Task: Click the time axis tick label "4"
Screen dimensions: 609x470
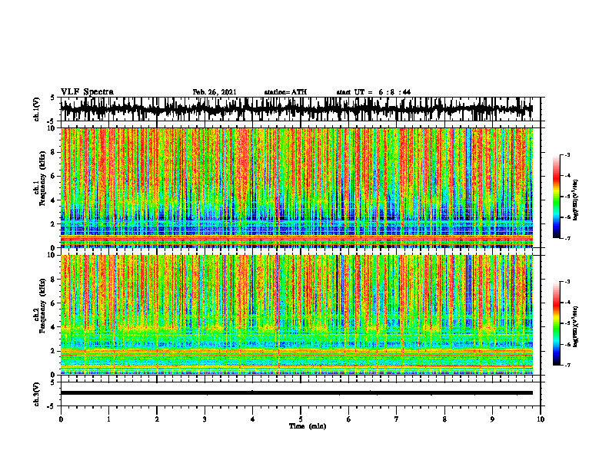Action: tap(253, 419)
